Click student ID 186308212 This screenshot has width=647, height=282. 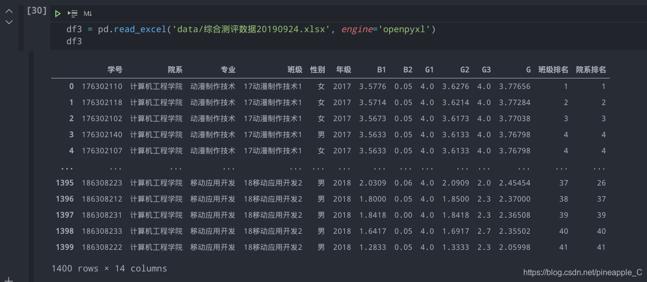pos(102,199)
